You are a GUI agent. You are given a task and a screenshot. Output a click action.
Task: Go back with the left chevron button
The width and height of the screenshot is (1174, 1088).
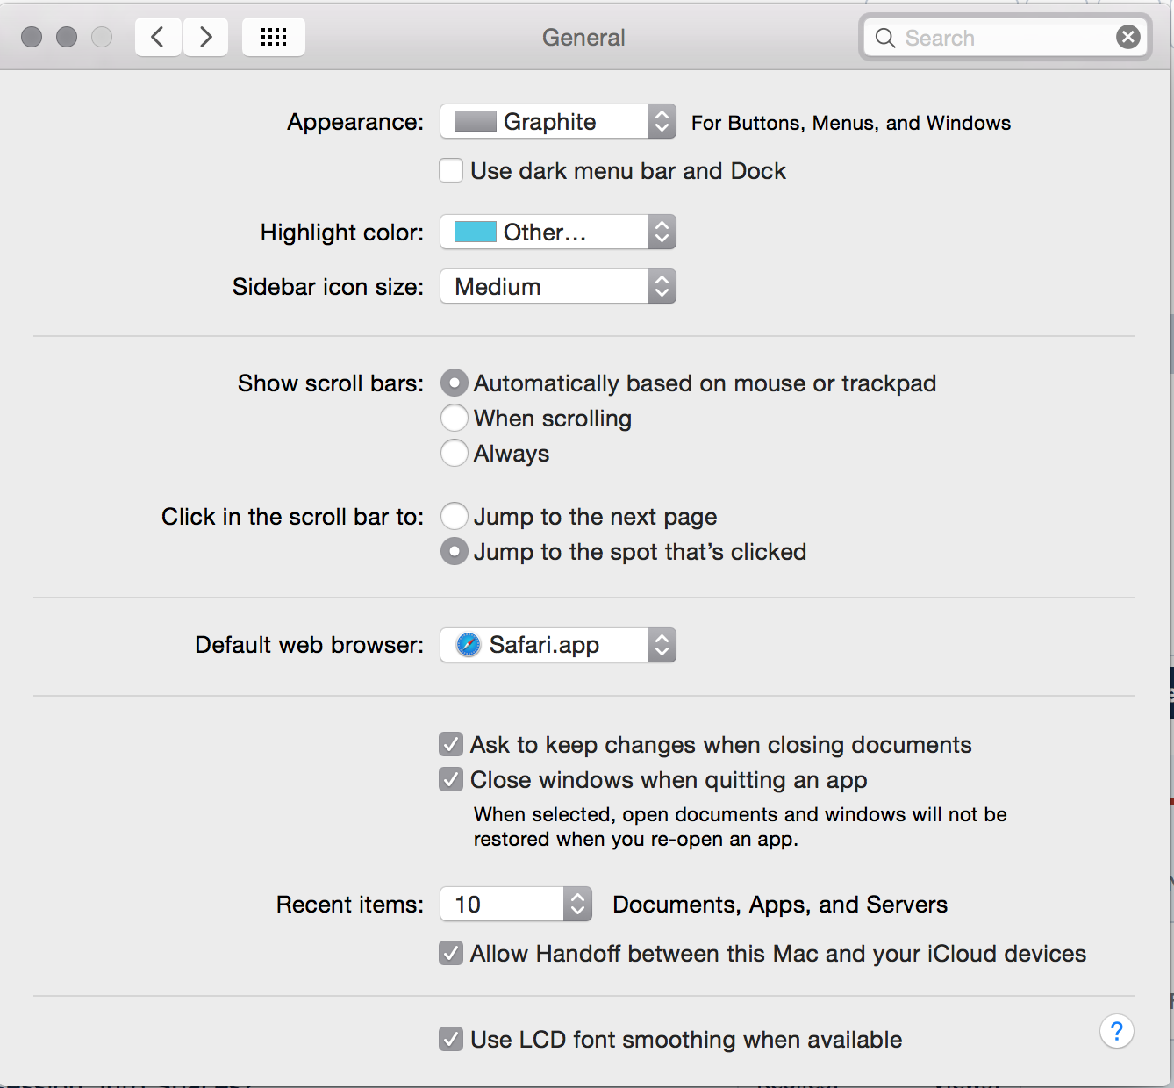pos(158,37)
